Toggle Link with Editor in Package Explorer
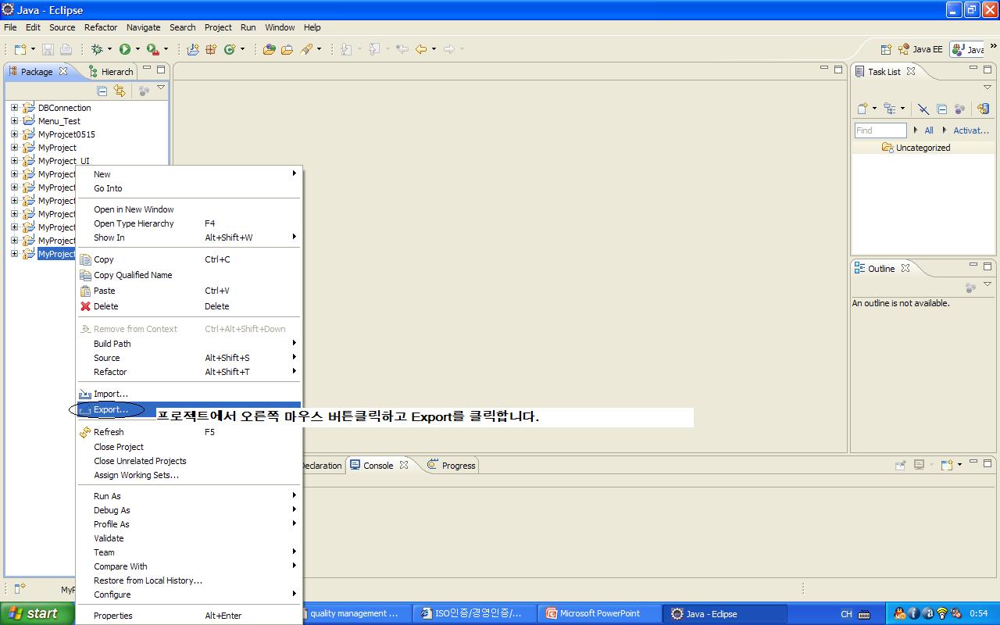The width and height of the screenshot is (1000, 625). tap(120, 91)
